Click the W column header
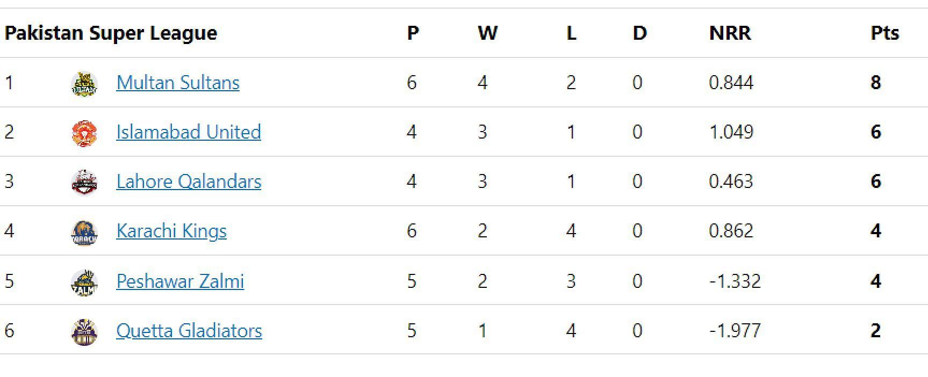928x377 pixels. [487, 33]
